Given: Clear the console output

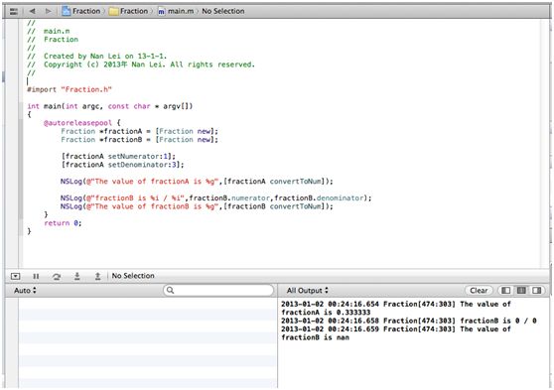Looking at the screenshot, I should 479,291.
